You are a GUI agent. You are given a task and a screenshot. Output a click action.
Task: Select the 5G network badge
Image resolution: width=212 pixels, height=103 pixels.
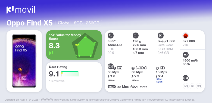(x=186, y=86)
